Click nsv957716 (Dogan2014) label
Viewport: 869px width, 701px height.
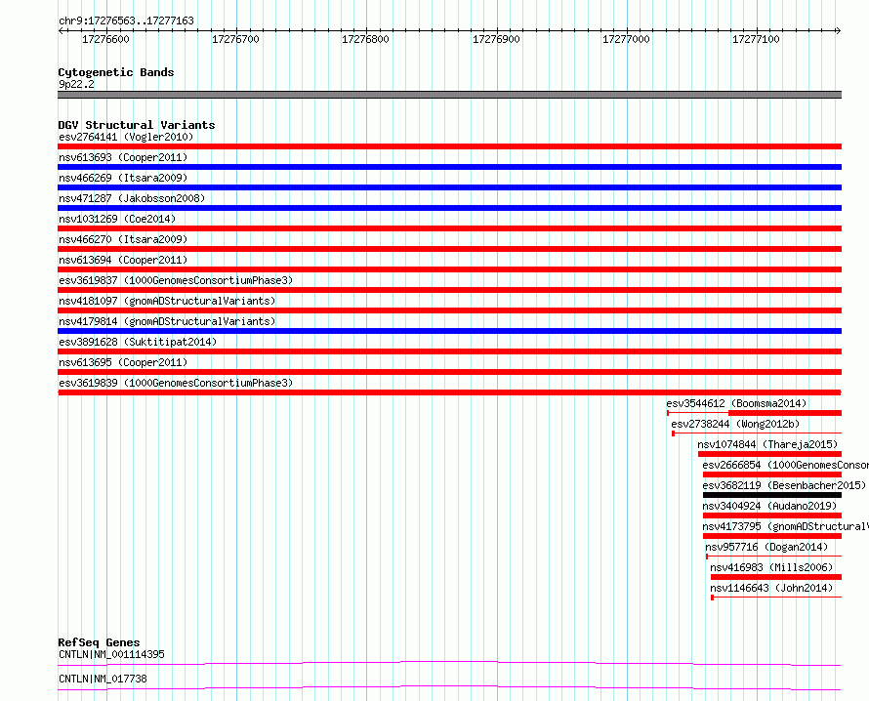coord(766,547)
